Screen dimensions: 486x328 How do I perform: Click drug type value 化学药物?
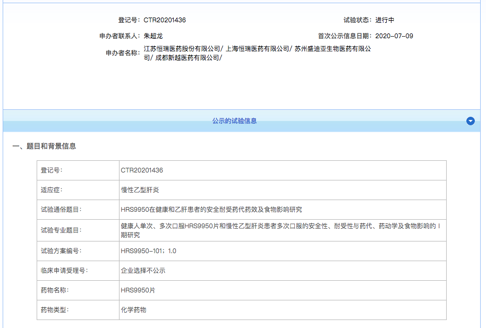(133, 310)
